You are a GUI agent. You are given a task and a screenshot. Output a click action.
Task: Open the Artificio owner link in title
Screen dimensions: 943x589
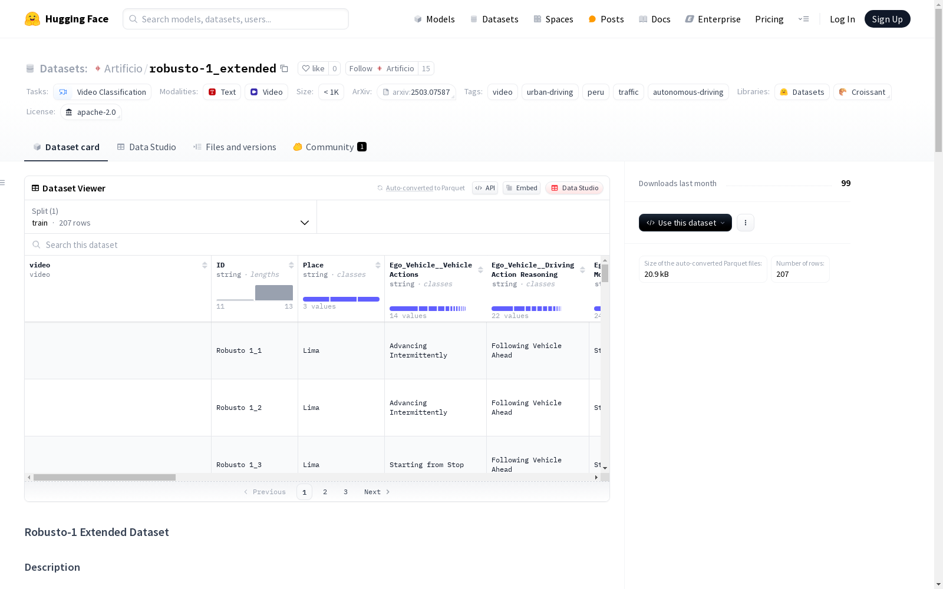pyautogui.click(x=123, y=68)
